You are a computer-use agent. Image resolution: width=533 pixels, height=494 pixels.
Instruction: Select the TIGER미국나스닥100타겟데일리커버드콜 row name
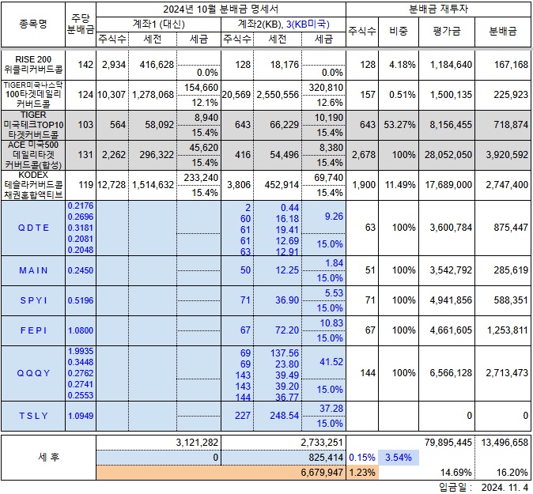(33, 95)
